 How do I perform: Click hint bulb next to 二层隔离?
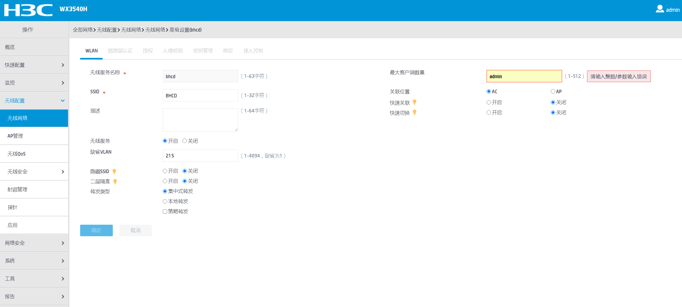(115, 182)
